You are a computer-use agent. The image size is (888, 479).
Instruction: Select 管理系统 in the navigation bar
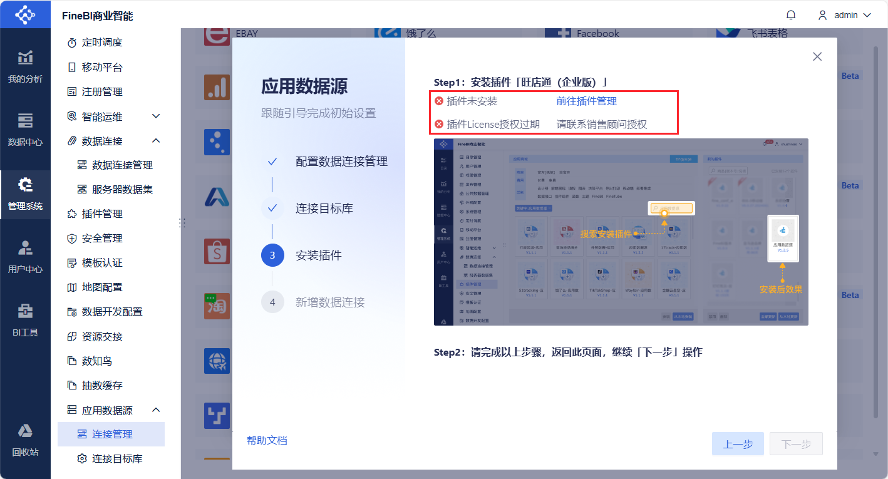coord(25,193)
